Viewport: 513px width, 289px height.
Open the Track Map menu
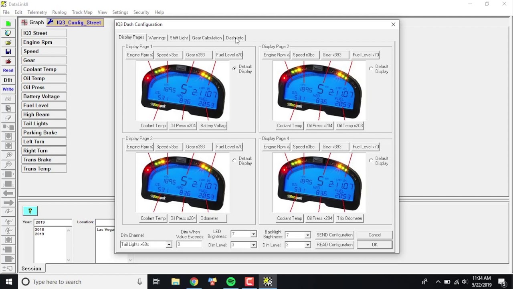point(82,12)
